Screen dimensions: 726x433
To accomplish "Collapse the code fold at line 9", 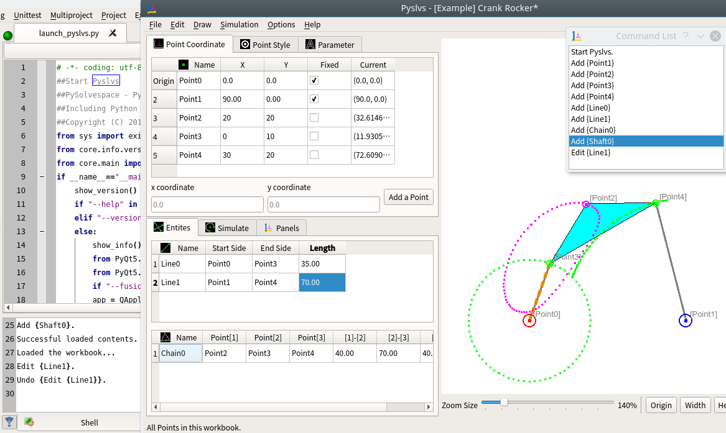I will pos(42,176).
